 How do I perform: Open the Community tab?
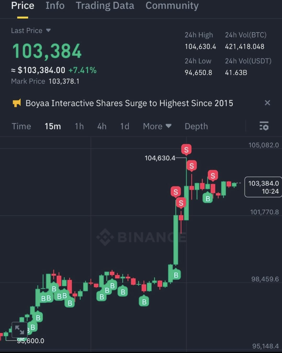click(x=172, y=5)
